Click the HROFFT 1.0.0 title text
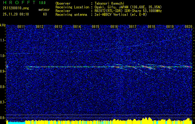 [24, 2]
